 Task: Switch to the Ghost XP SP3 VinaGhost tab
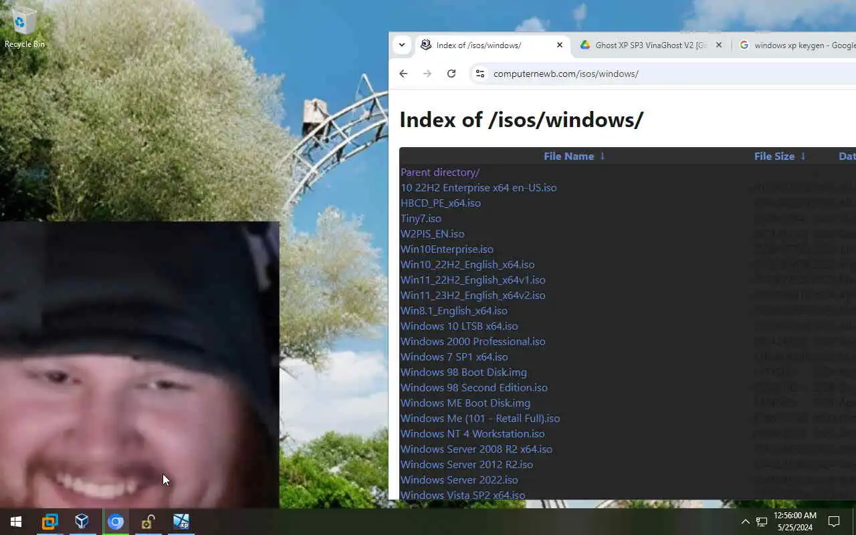click(651, 45)
